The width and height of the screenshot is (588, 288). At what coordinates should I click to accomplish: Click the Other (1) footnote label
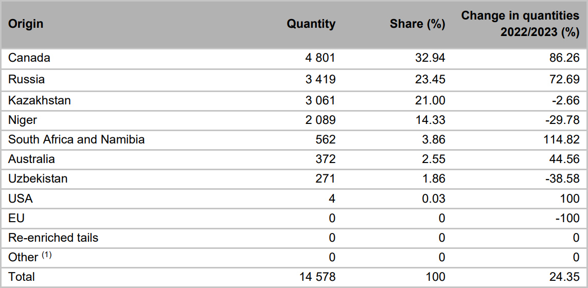pyautogui.click(x=30, y=257)
